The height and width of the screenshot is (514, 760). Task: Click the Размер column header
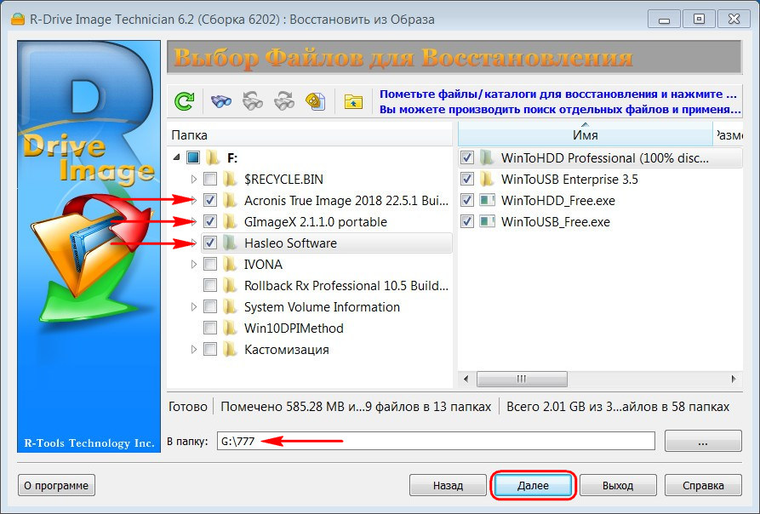[728, 135]
